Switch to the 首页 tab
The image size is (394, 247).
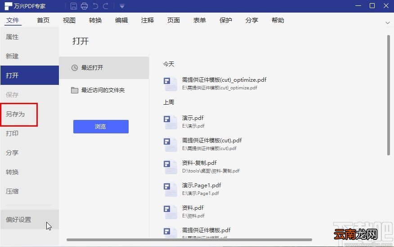43,20
